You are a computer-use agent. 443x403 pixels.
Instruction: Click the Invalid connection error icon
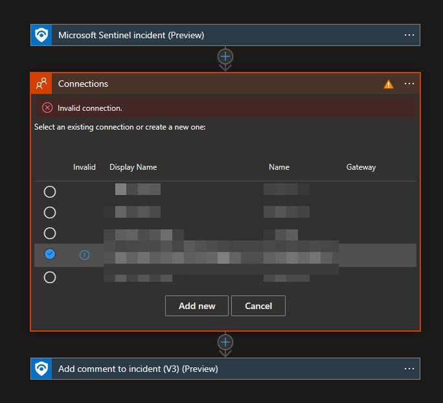coord(47,108)
